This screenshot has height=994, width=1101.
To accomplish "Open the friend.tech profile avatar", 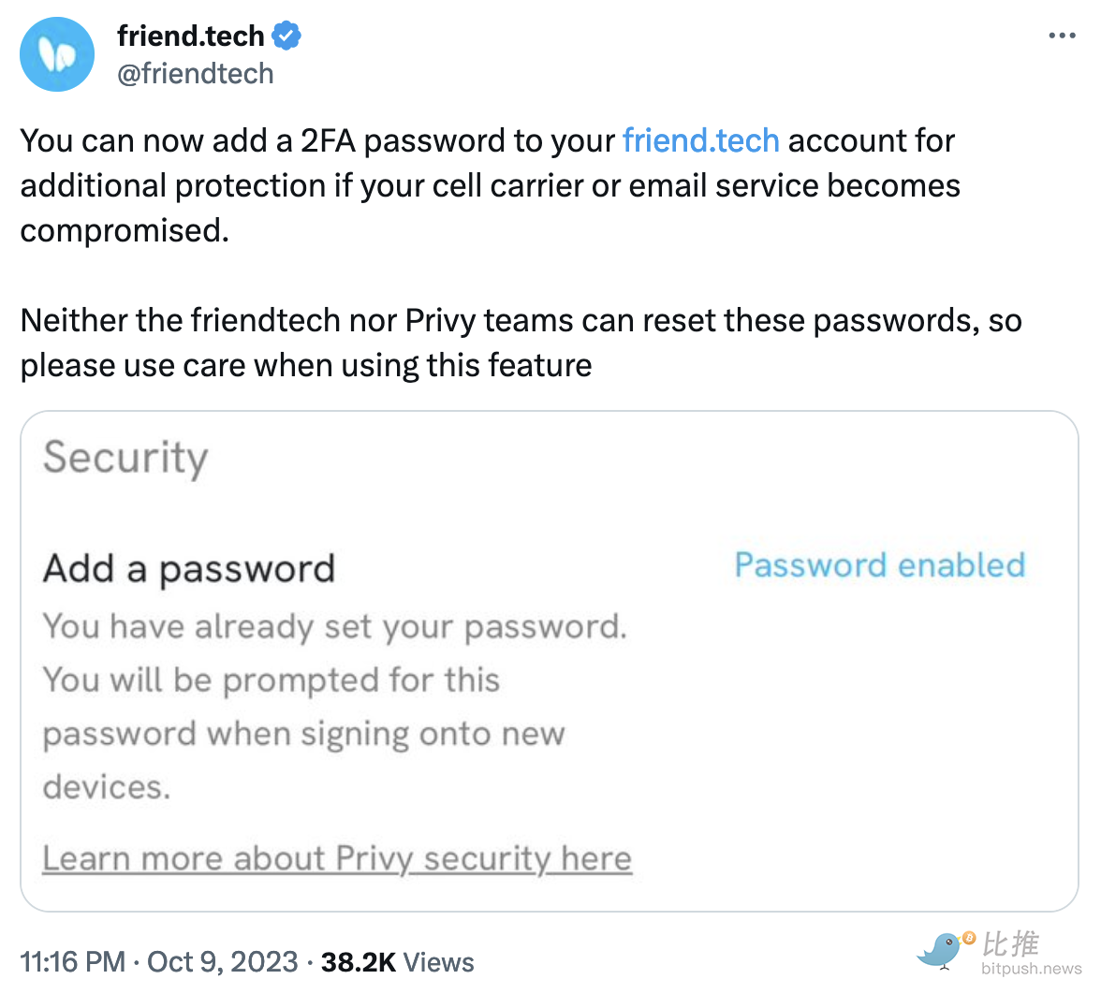I will [57, 54].
